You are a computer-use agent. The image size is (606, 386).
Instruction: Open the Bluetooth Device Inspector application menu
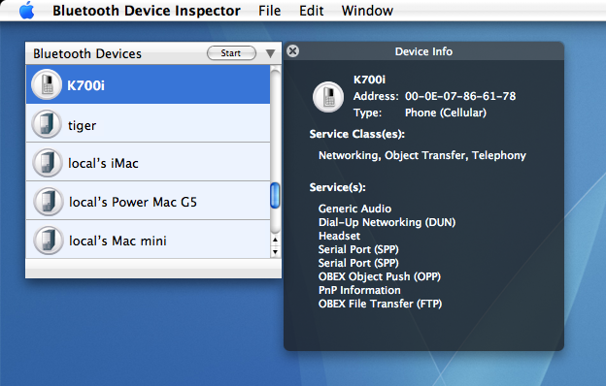(147, 11)
